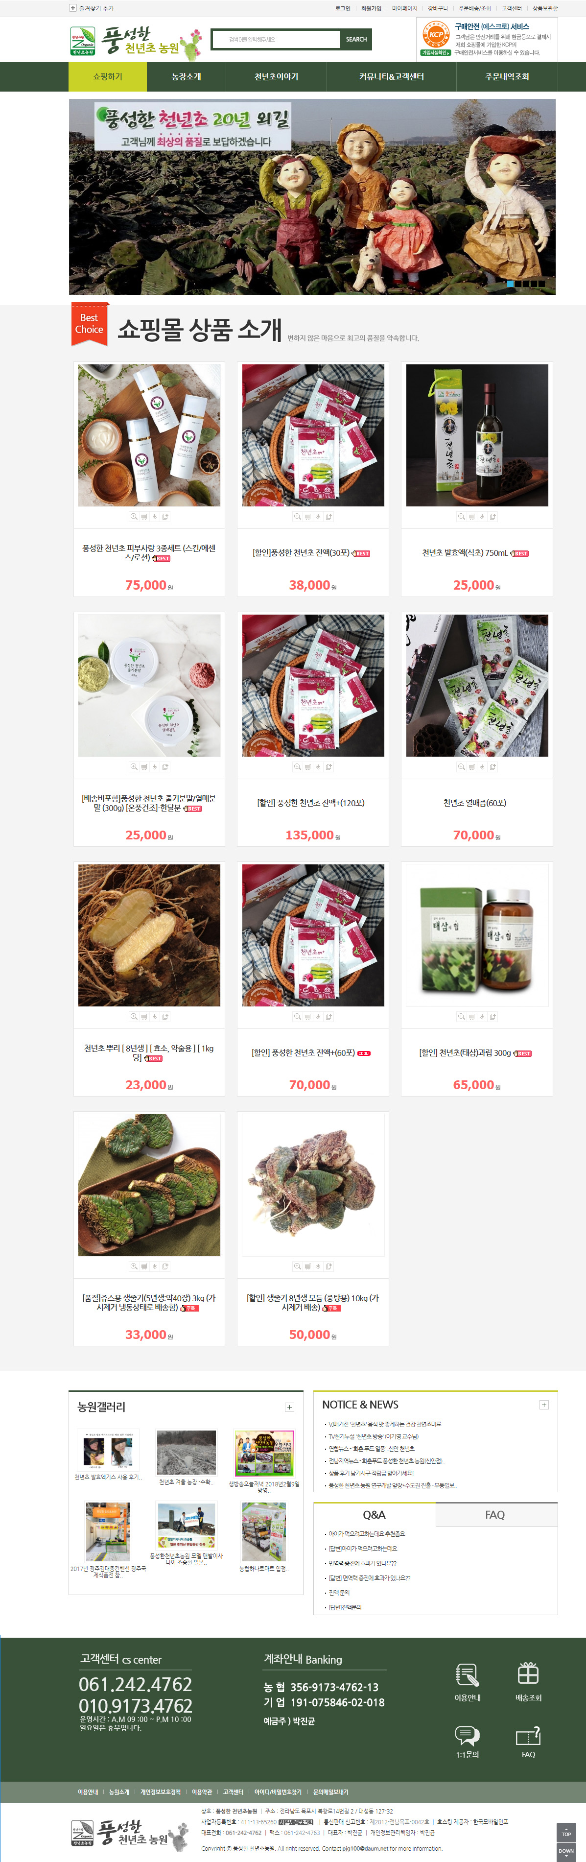Click the 즐겨찾기 추가 plus icon

tap(72, 8)
